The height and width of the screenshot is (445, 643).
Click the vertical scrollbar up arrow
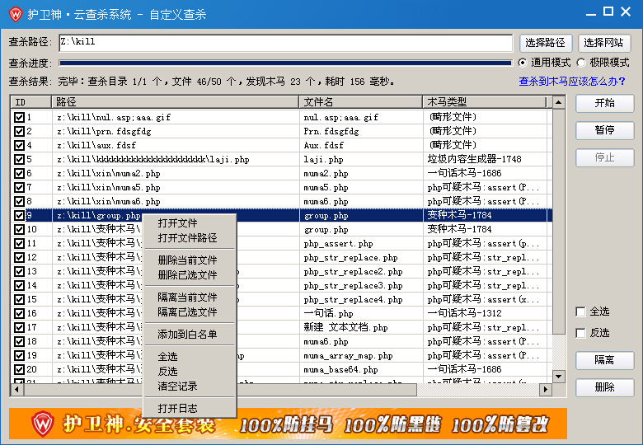pyautogui.click(x=559, y=102)
